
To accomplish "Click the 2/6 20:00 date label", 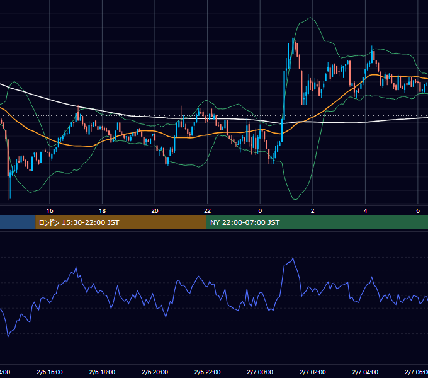I will [x=155, y=372].
